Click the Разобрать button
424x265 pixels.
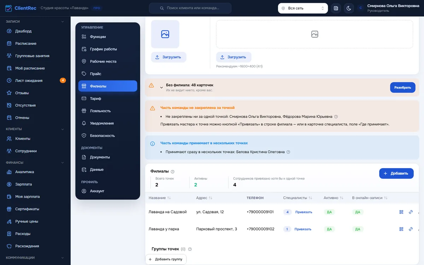402,87
